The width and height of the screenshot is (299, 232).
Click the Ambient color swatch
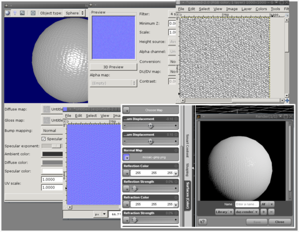click(52, 154)
